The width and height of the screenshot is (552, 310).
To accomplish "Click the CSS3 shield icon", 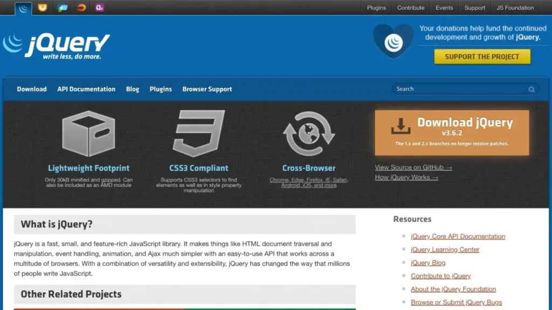I will 198,133.
